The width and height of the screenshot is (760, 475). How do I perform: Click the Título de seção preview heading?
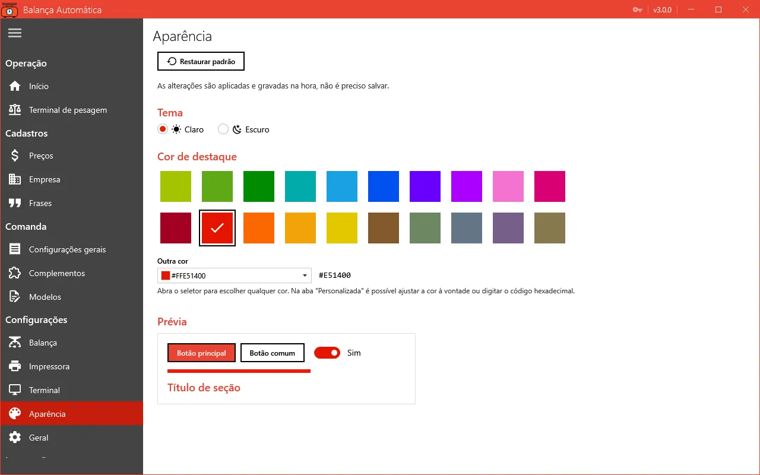(x=204, y=388)
